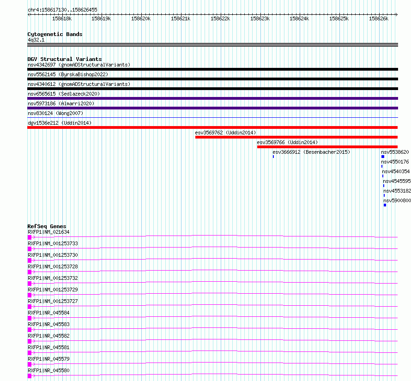Click the magenta exon box of NM_001253730
Image resolution: width=411 pixels, height=381 pixels.
coord(30,260)
